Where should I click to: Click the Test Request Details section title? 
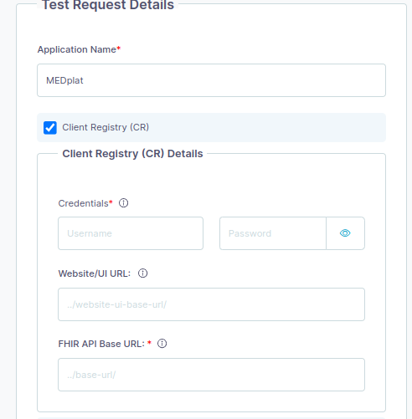click(x=108, y=5)
